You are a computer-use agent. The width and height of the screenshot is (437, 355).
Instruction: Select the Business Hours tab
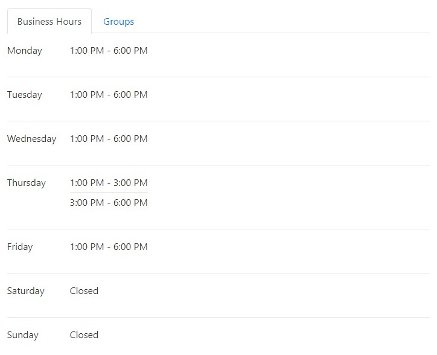coord(49,21)
